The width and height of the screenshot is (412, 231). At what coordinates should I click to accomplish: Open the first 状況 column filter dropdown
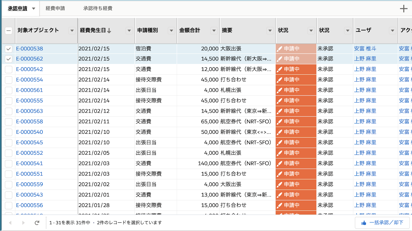(x=311, y=31)
